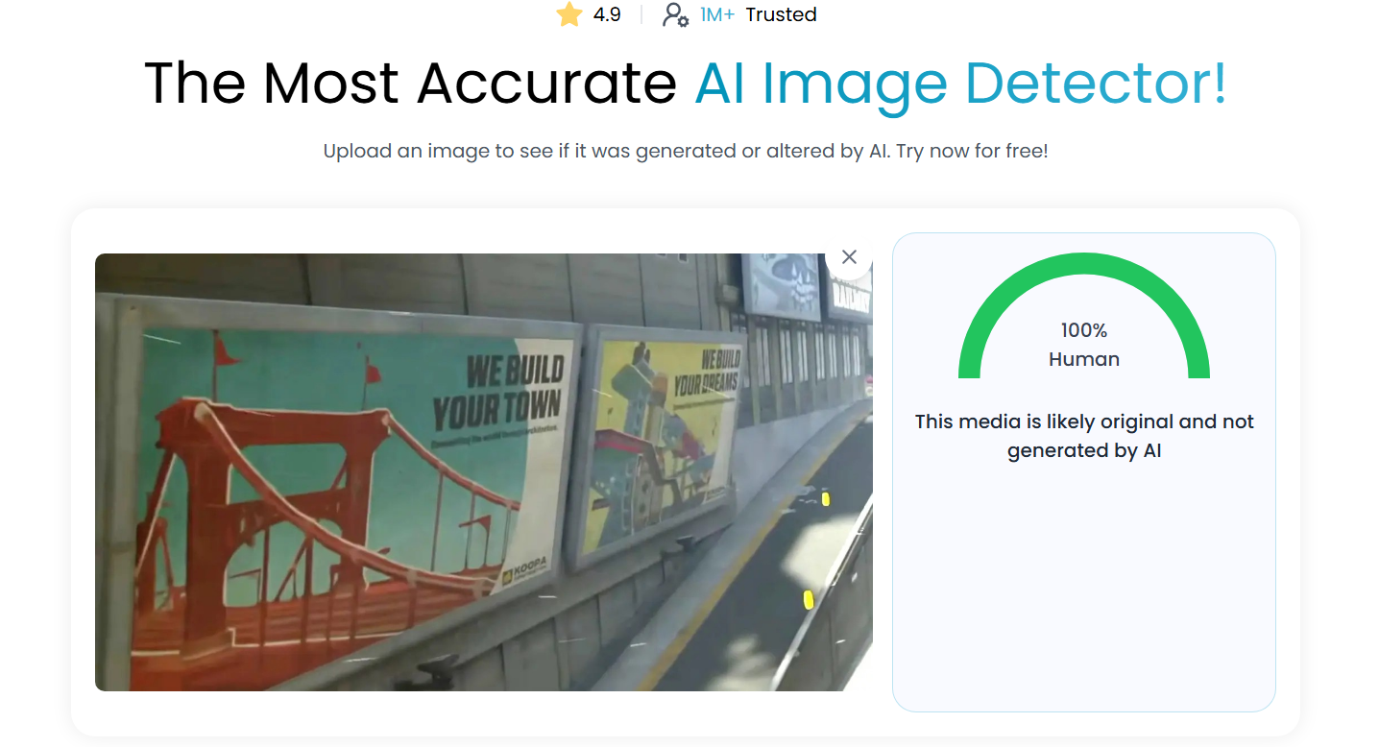Click the user with gear icon
This screenshot has width=1379, height=747.
click(x=675, y=14)
